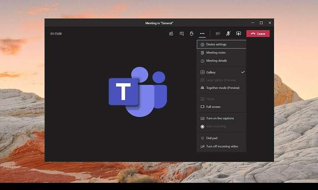Select Together mode (Preview)
Viewport: 318px width, 190px height.
[222, 88]
